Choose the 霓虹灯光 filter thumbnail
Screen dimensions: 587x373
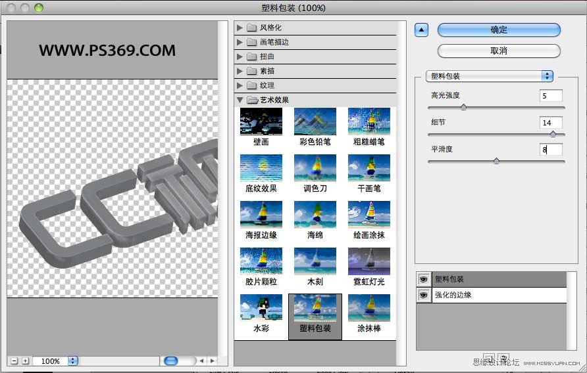pyautogui.click(x=369, y=261)
